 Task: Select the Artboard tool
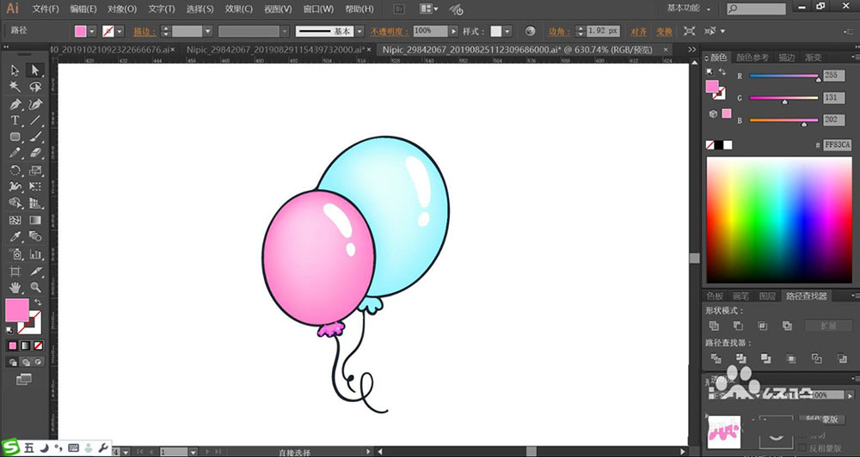coord(15,271)
